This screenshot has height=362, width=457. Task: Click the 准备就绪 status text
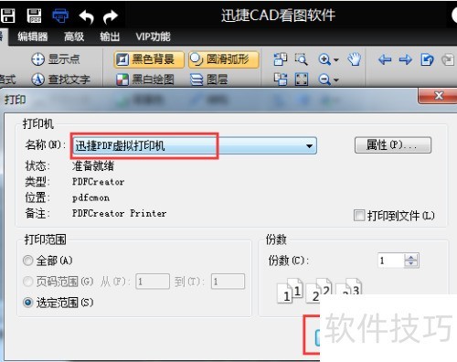(93, 166)
